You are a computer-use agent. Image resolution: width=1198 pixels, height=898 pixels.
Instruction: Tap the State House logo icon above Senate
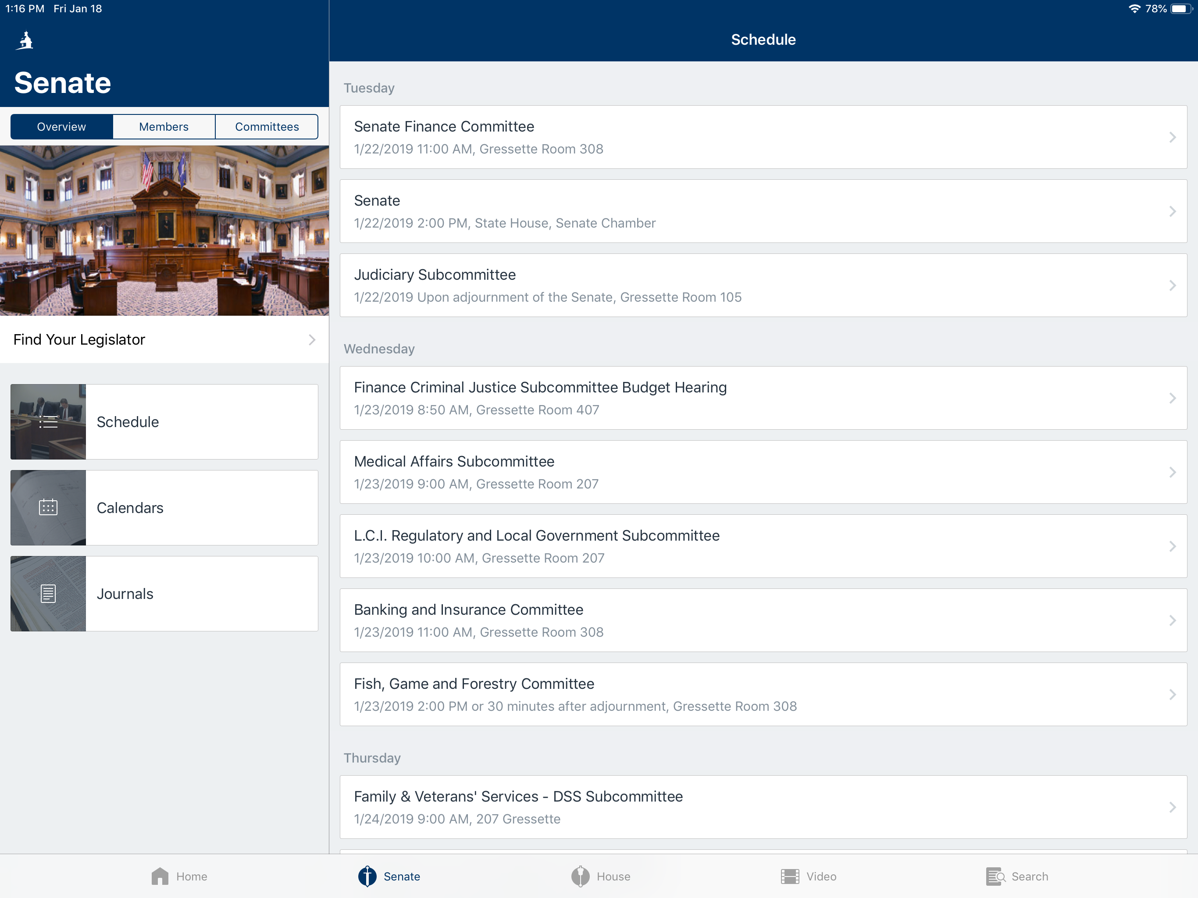coord(25,41)
